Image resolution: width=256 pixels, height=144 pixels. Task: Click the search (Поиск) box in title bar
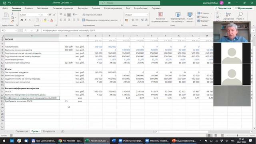pyautogui.click(x=130, y=3)
